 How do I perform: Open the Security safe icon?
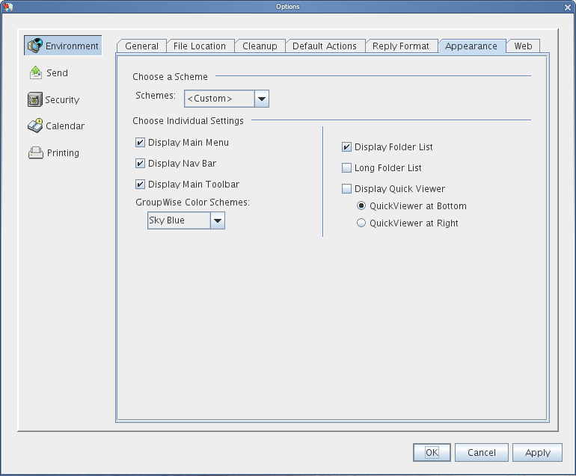click(x=35, y=99)
